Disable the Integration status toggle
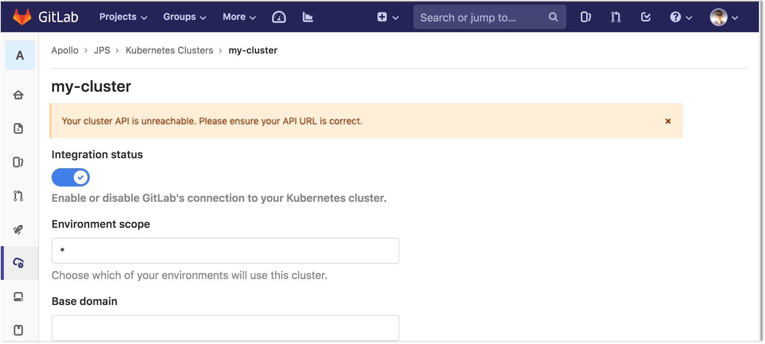The width and height of the screenshot is (765, 344). point(71,177)
